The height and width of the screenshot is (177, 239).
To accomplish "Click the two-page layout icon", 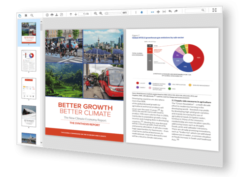I will click(164, 11).
